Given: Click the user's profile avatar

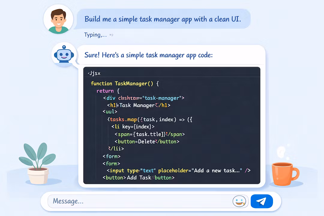Looking at the screenshot, I should point(58,19).
